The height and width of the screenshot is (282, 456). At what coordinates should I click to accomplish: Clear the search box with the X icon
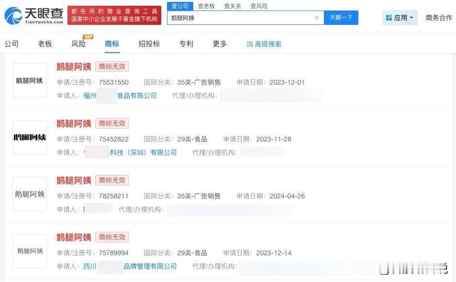click(317, 18)
